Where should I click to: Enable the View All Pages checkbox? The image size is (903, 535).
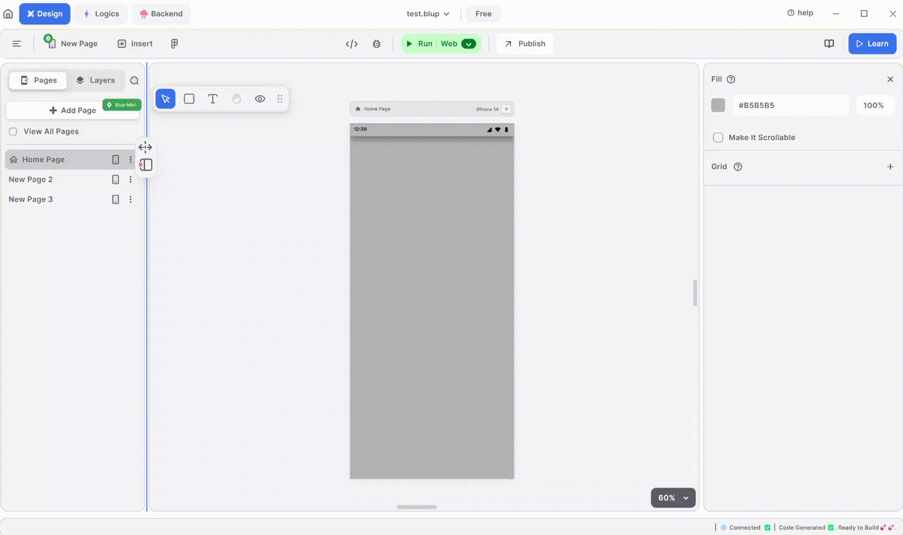(13, 132)
